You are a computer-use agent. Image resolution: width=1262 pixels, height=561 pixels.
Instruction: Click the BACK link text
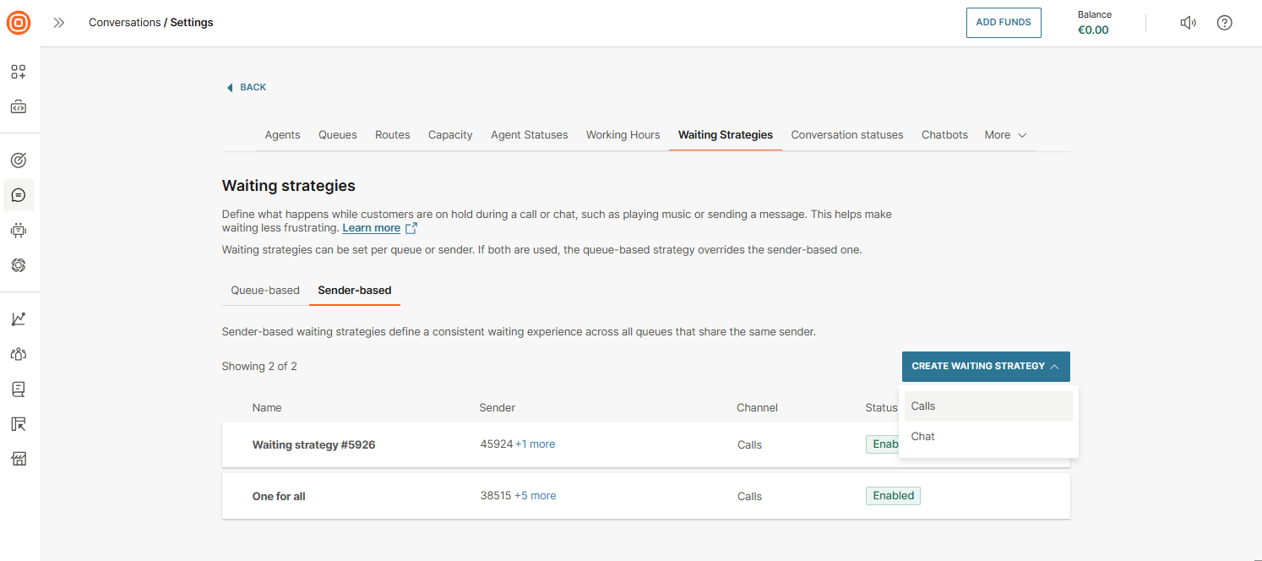tap(253, 88)
